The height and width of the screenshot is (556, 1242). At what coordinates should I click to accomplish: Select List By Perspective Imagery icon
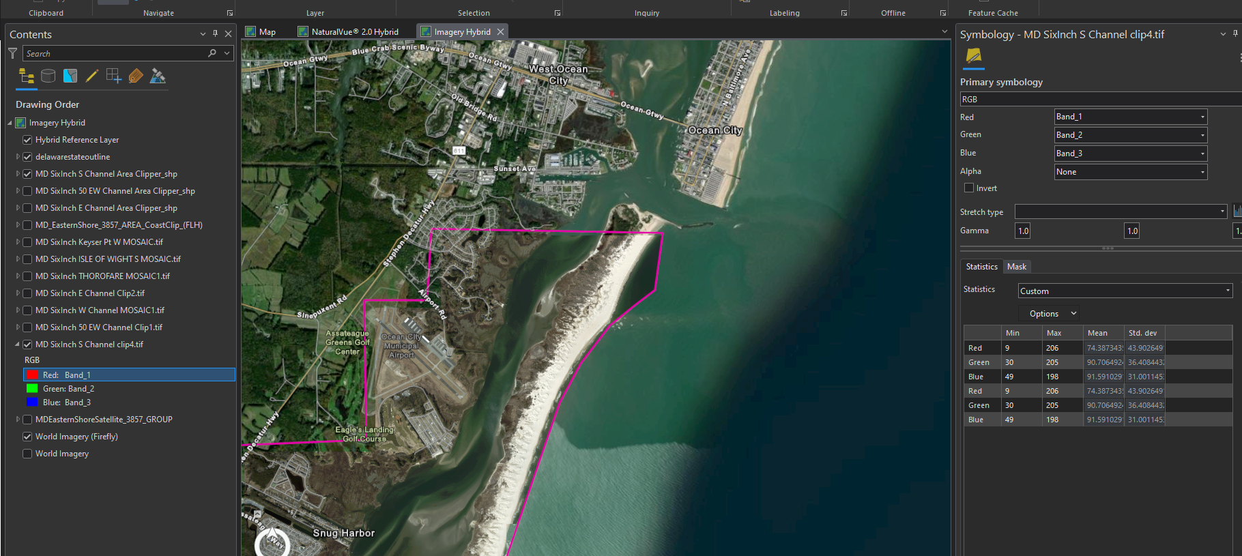point(158,76)
